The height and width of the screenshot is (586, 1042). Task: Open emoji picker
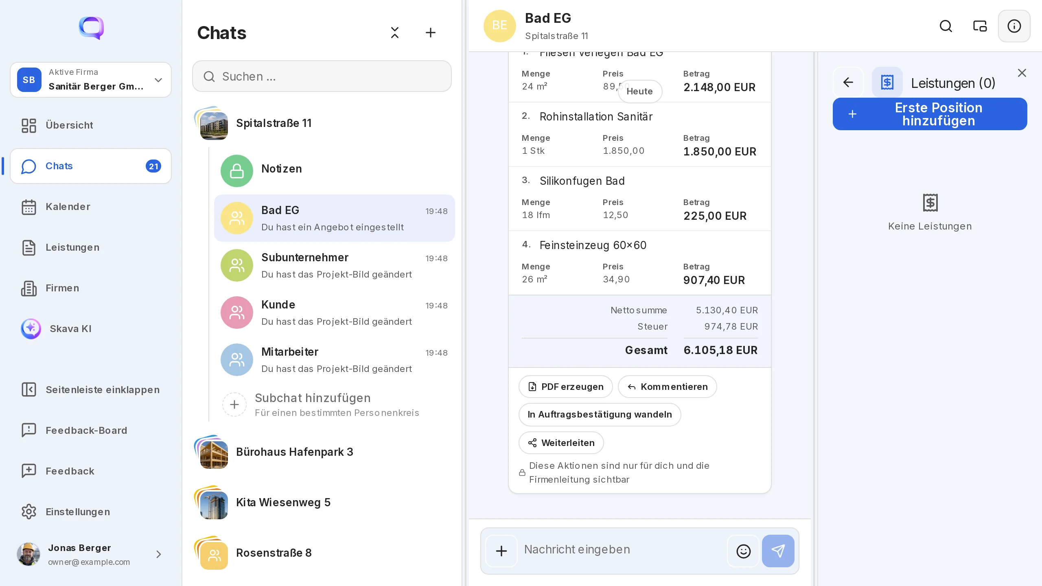(743, 551)
